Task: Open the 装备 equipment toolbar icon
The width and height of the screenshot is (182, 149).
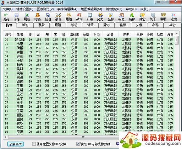Action: [x=58, y=17]
